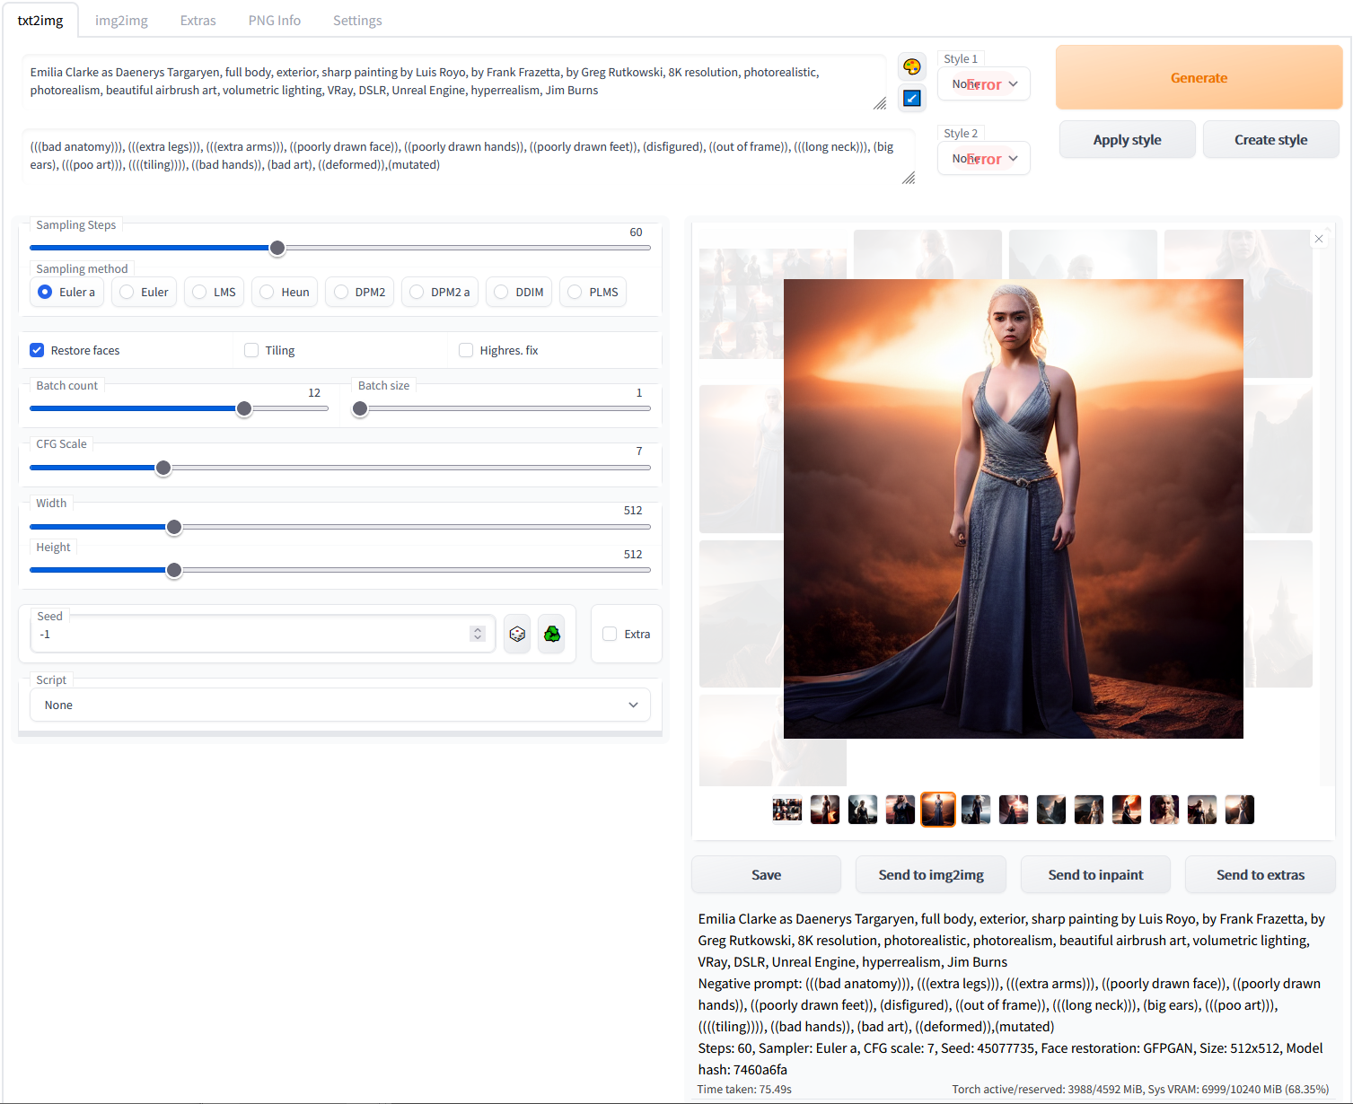Enable the Highres. fix checkbox
The width and height of the screenshot is (1353, 1104).
click(466, 350)
